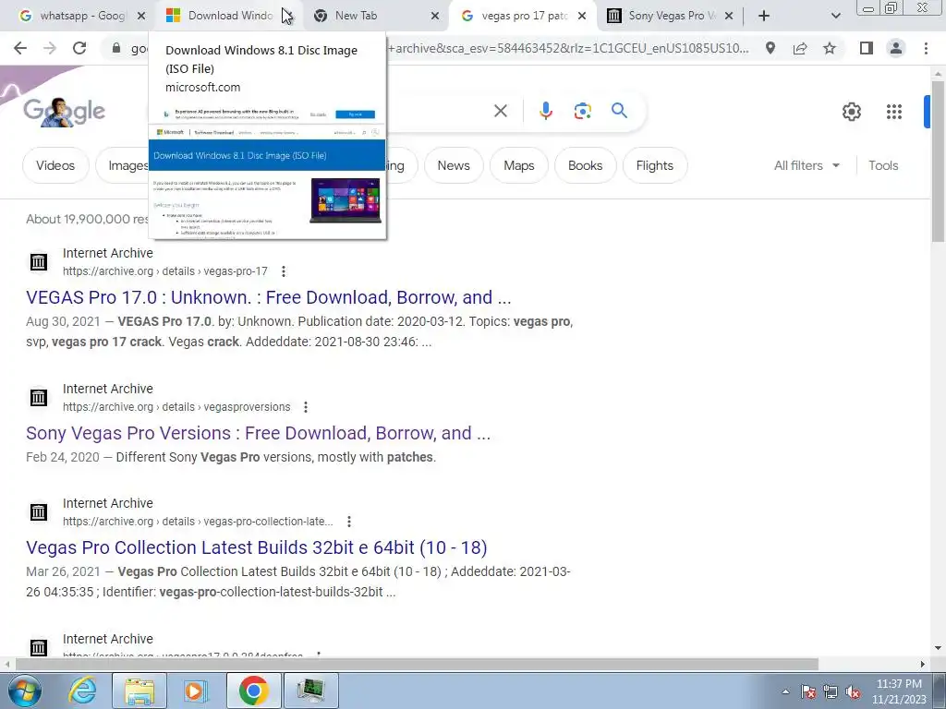
Task: Open Action Center flag icon
Action: (807, 692)
